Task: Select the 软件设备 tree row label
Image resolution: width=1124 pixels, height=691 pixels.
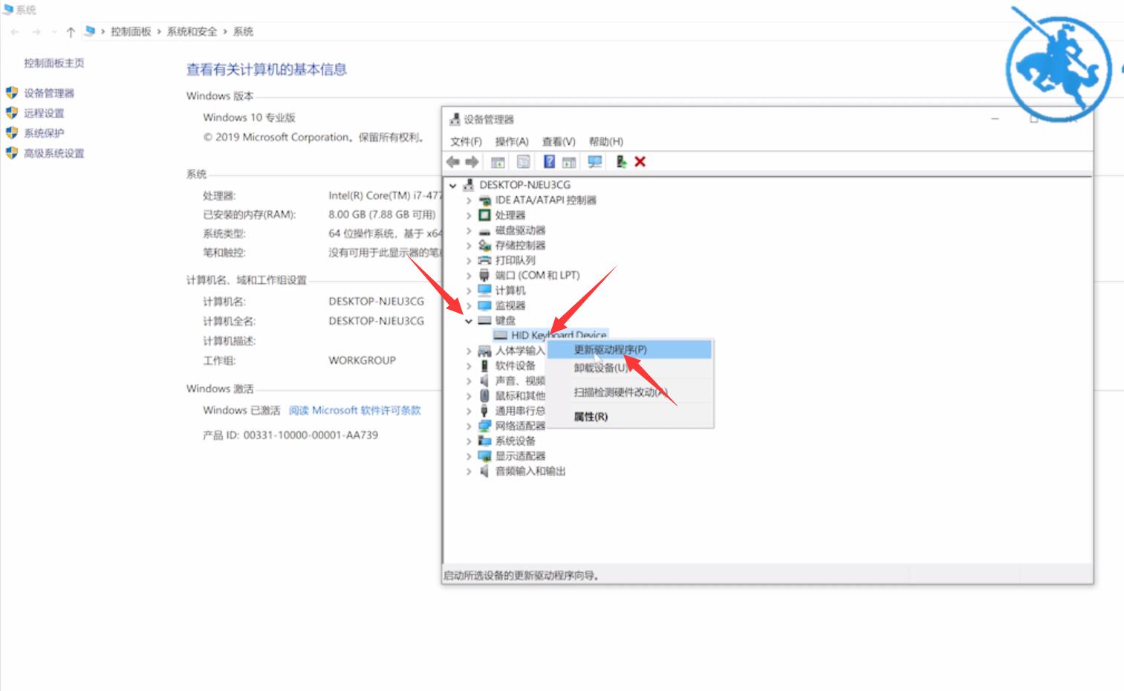Action: (516, 366)
